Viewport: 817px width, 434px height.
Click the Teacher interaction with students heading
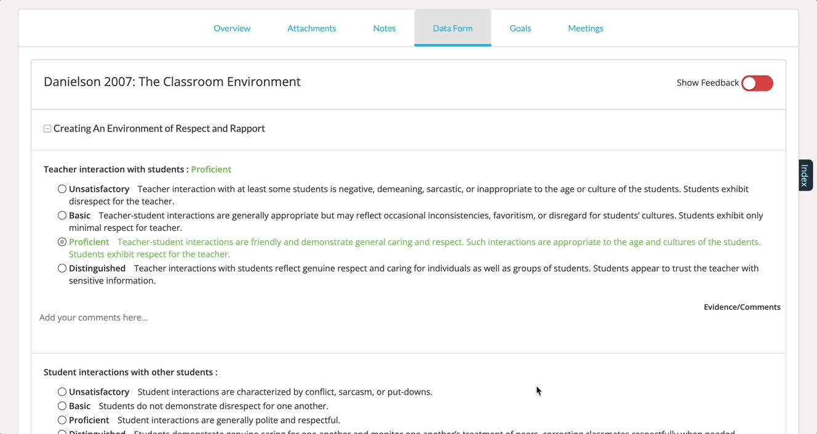(x=116, y=170)
